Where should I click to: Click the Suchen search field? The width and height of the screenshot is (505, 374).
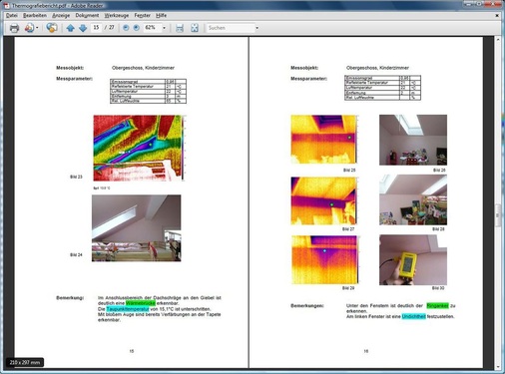(x=231, y=28)
